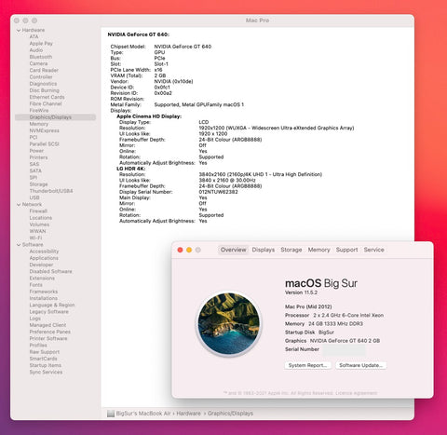Select PCI in the sidebar
Image resolution: width=447 pixels, height=435 pixels.
pos(34,137)
